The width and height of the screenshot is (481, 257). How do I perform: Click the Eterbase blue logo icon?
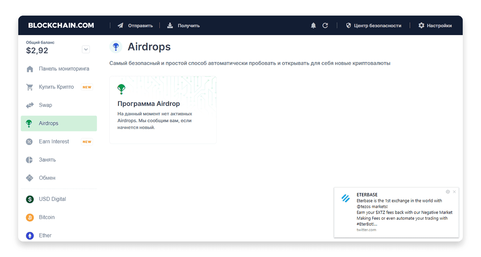pyautogui.click(x=345, y=198)
